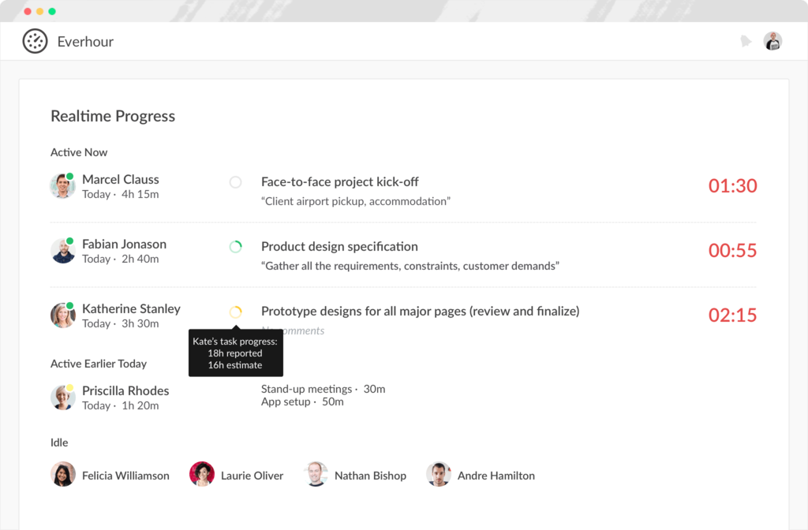The width and height of the screenshot is (808, 530).
Task: Expand the Idle section
Action: (x=59, y=442)
